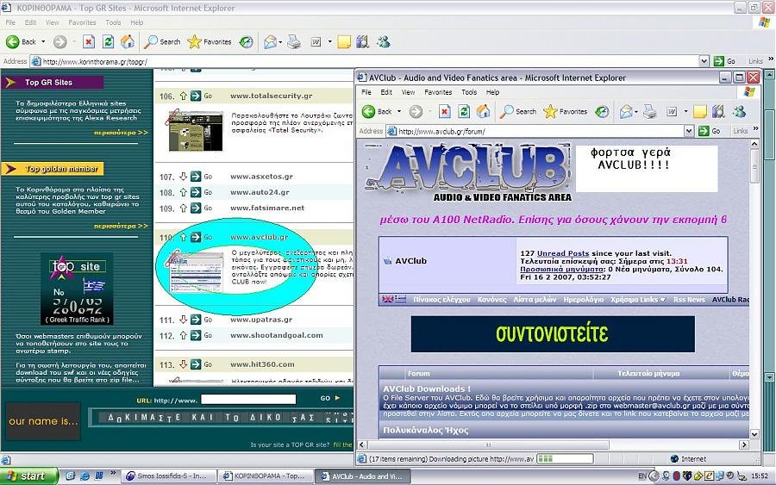776x485 pixels.
Task: Click History icon in KOPINOOPAMA window toolbar
Action: (x=246, y=42)
